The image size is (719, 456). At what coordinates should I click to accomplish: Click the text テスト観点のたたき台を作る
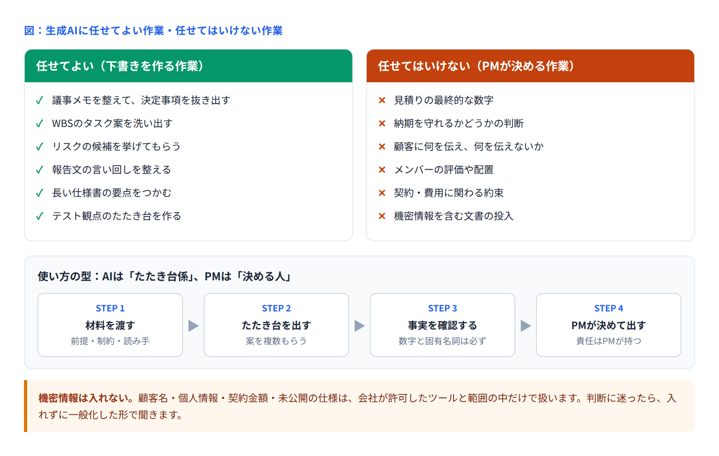pos(117,216)
